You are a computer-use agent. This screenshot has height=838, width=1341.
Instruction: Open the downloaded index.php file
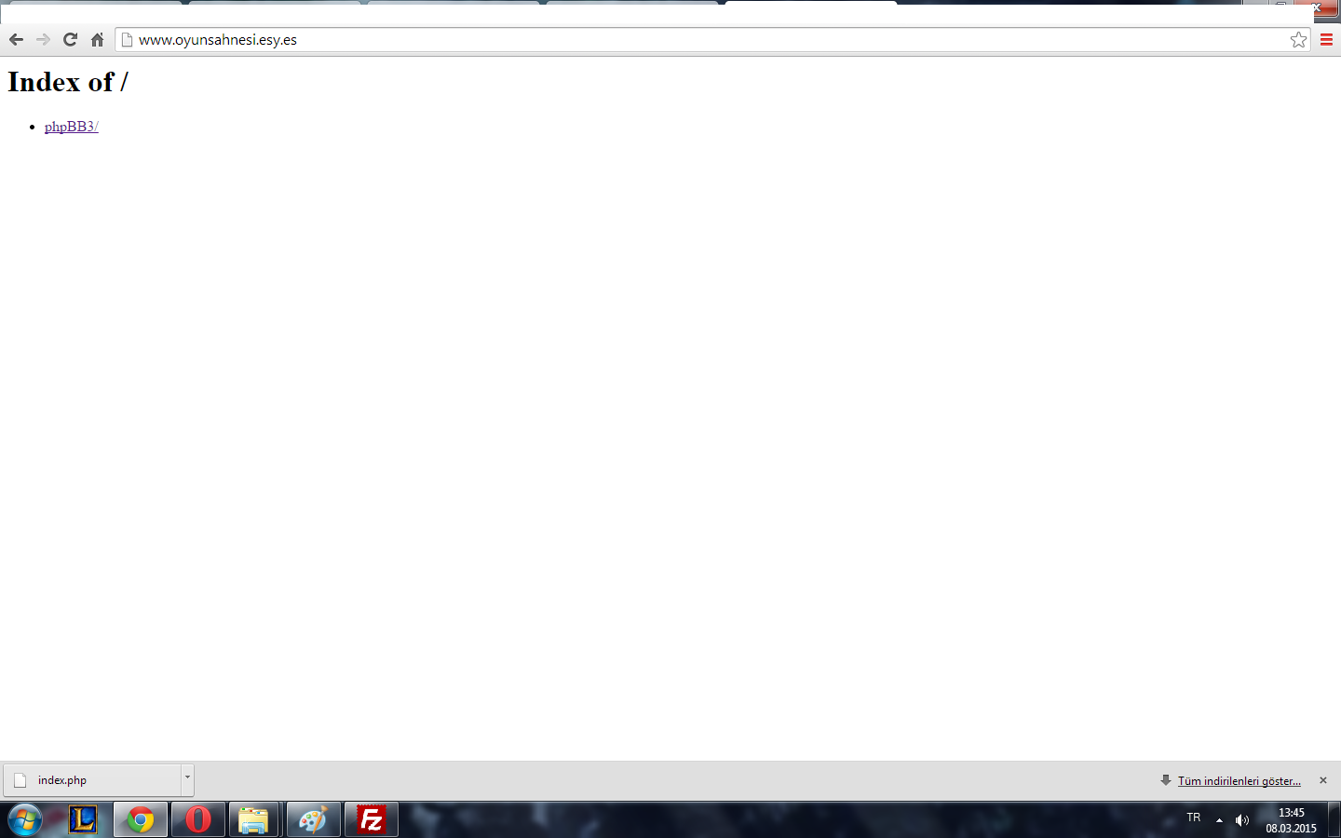pos(92,780)
